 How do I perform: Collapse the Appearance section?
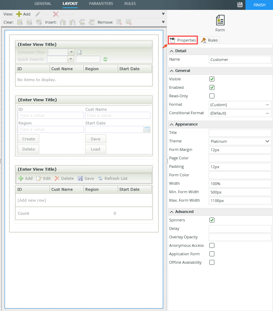click(172, 124)
